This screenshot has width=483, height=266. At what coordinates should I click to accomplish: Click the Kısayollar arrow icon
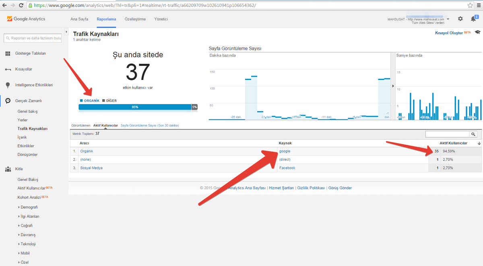pos(8,70)
